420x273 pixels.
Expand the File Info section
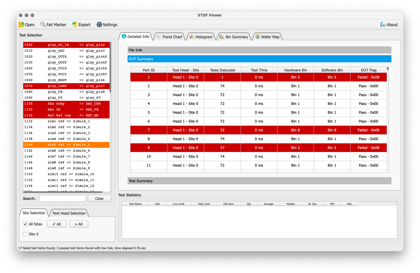coord(259,50)
